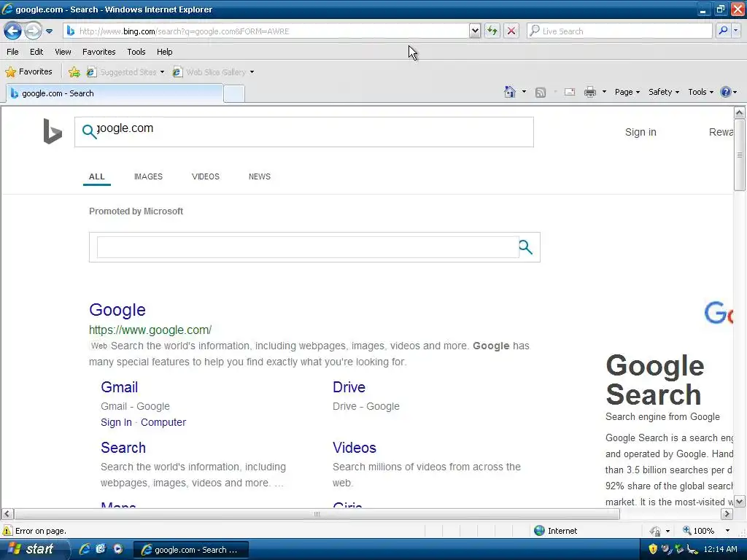Open the Drive sitelink
This screenshot has width=747, height=560.
click(x=349, y=387)
